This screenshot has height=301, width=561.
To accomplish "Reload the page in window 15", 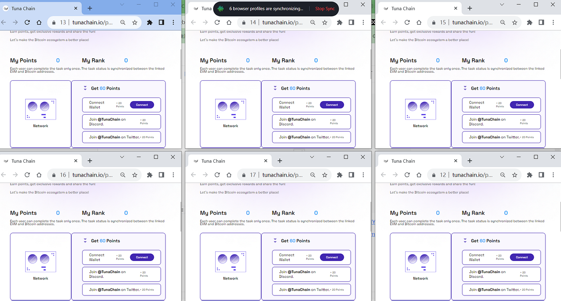I will click(407, 22).
